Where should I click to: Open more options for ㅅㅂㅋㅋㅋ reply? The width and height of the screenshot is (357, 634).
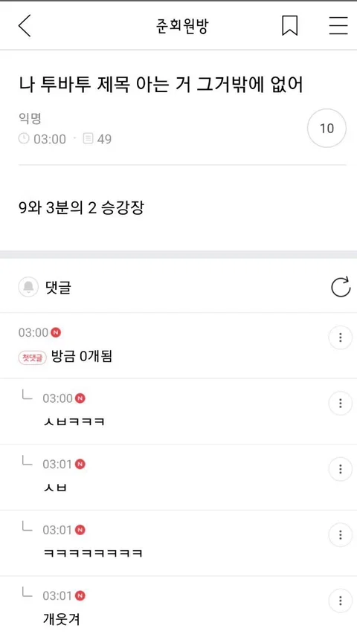(x=340, y=403)
